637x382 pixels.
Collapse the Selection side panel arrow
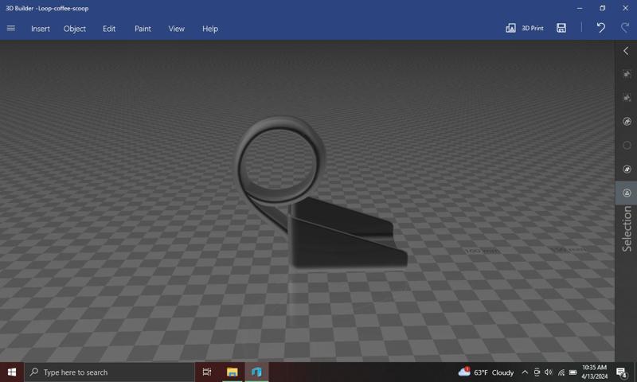coord(626,51)
